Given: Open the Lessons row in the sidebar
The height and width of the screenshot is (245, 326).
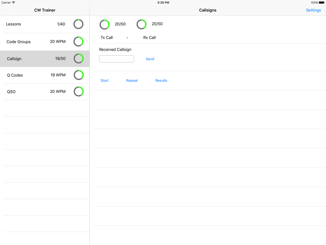Looking at the screenshot, I should (x=45, y=24).
